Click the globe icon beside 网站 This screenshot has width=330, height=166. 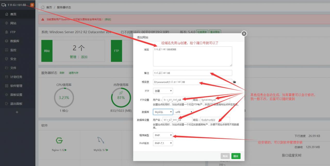7,23
